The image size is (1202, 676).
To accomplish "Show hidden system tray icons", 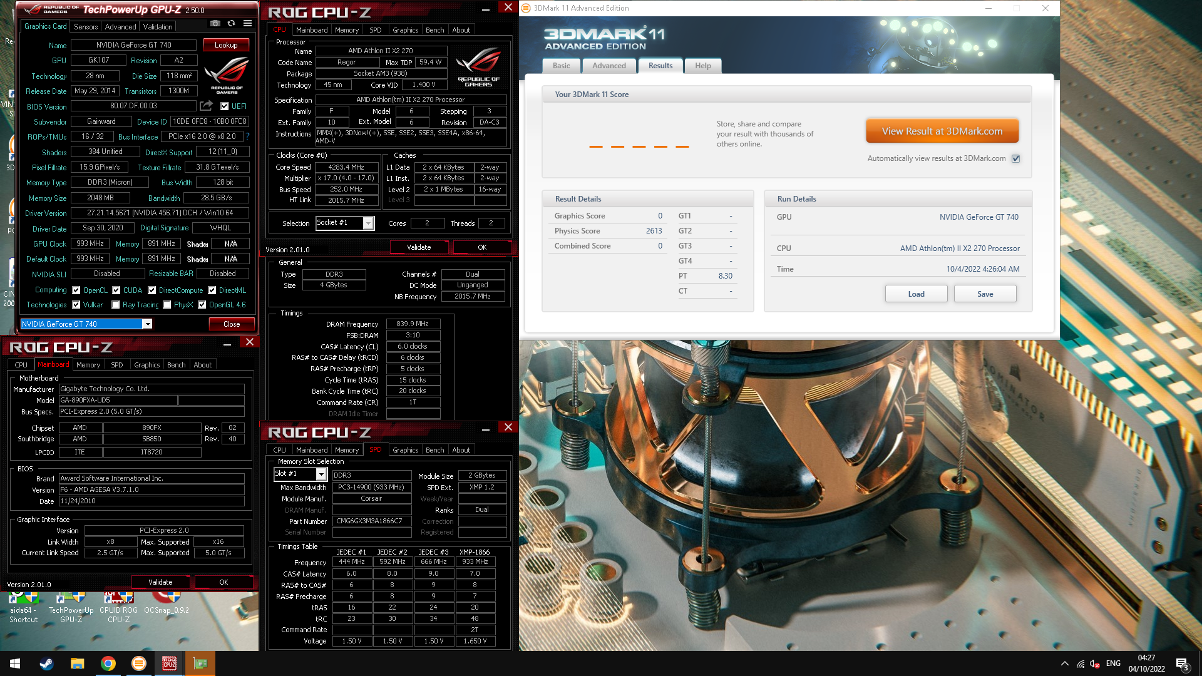I will pos(1064,663).
